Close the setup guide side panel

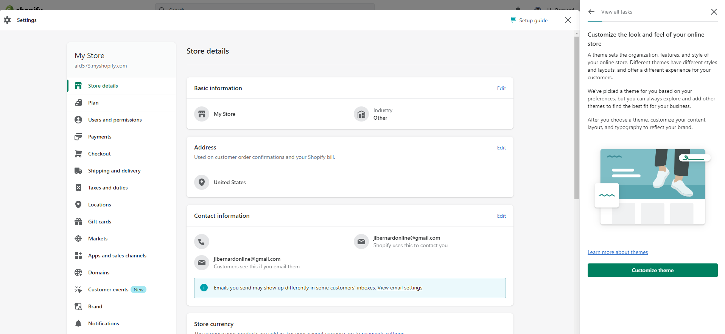point(714,12)
